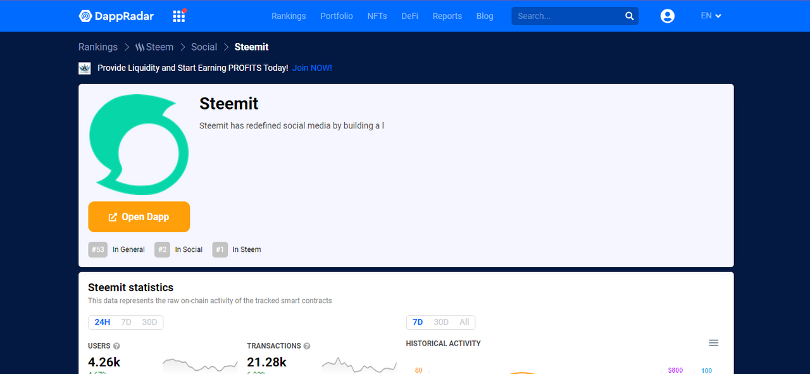Screen dimensions: 810x374
Task: Select All historical activity range
Action: [x=464, y=322]
